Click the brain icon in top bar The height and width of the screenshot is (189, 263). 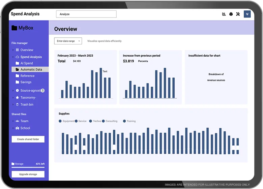point(231,14)
